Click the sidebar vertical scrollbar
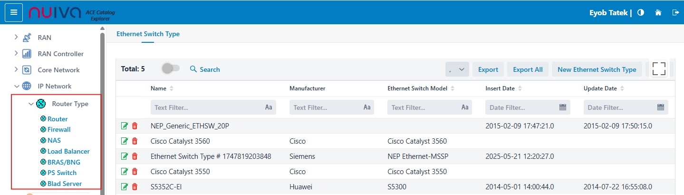The image size is (684, 195). point(102,109)
